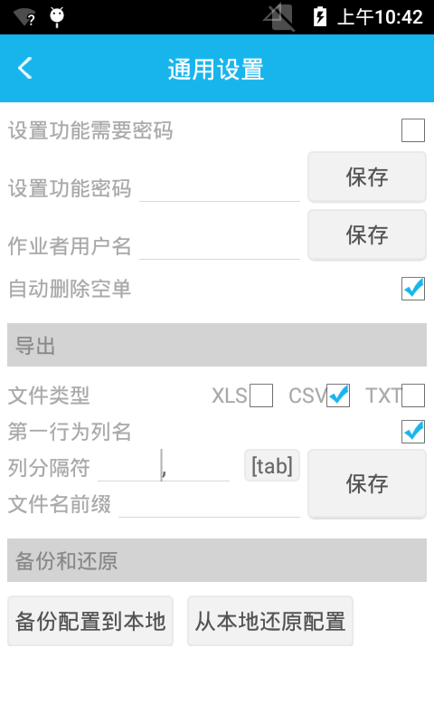The image size is (434, 724).
Task: Tap the battery charging icon
Action: [x=319, y=17]
